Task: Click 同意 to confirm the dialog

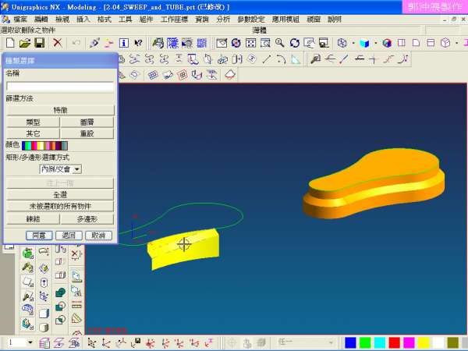Action: (x=39, y=236)
